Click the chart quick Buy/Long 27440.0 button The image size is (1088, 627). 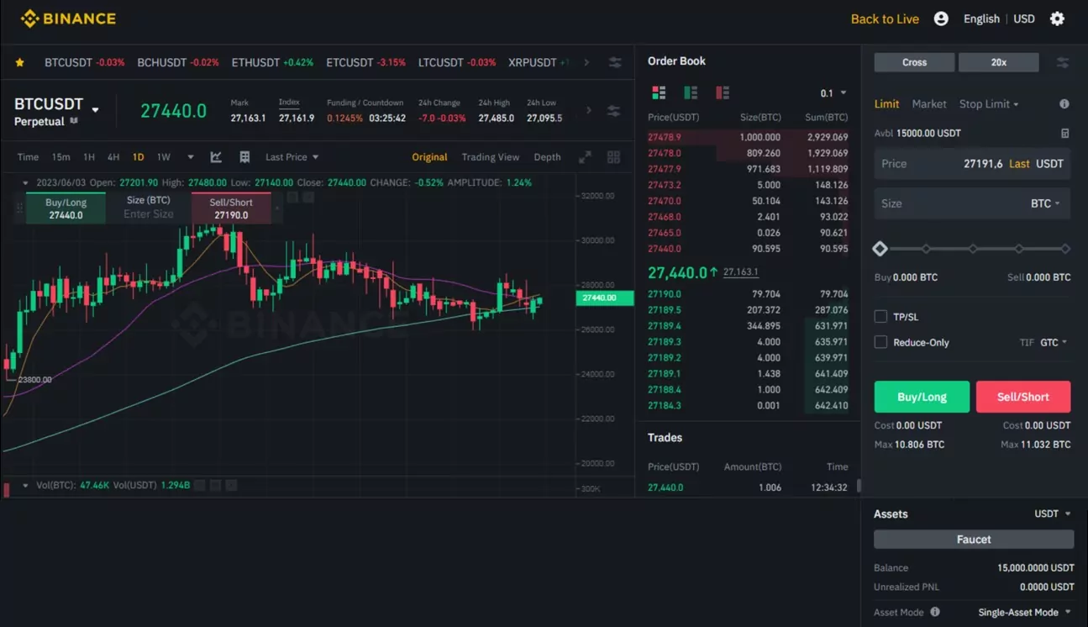66,208
